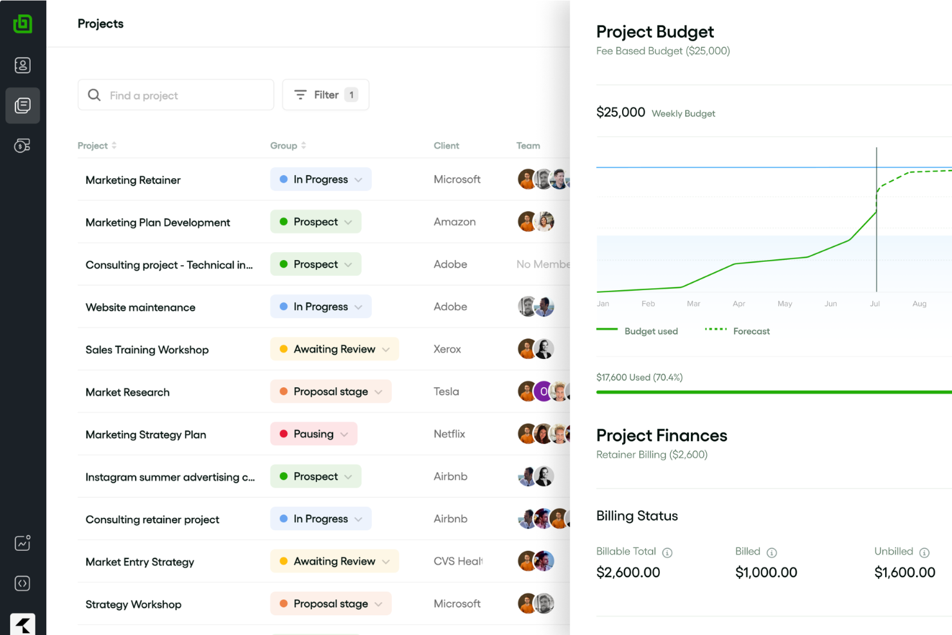The width and height of the screenshot is (952, 635).
Task: Click the $17,600 Used (70.4%) label
Action: click(639, 378)
